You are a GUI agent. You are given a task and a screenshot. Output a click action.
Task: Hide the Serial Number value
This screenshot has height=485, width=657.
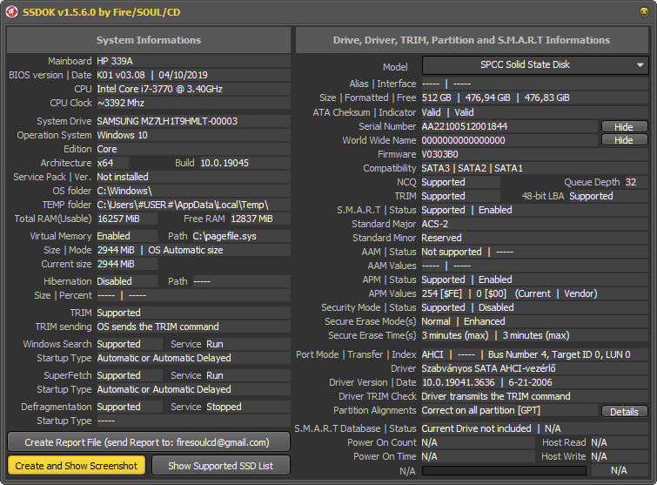[x=624, y=126]
